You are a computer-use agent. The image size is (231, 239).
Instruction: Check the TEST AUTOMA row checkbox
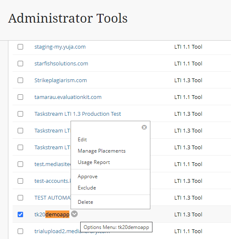[20, 197]
